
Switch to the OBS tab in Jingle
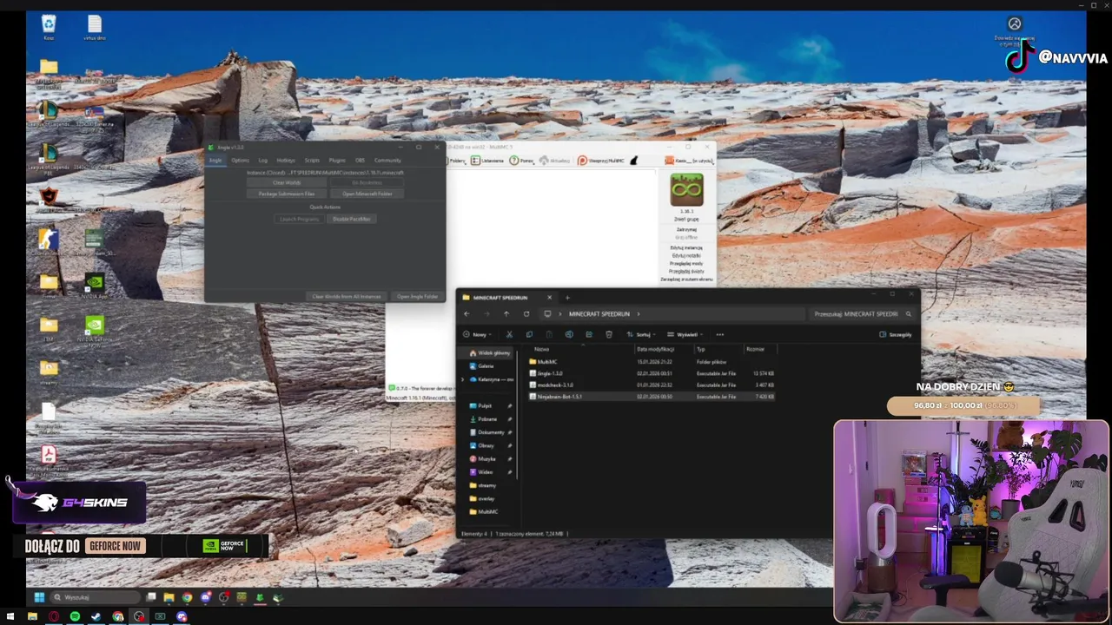tap(360, 160)
